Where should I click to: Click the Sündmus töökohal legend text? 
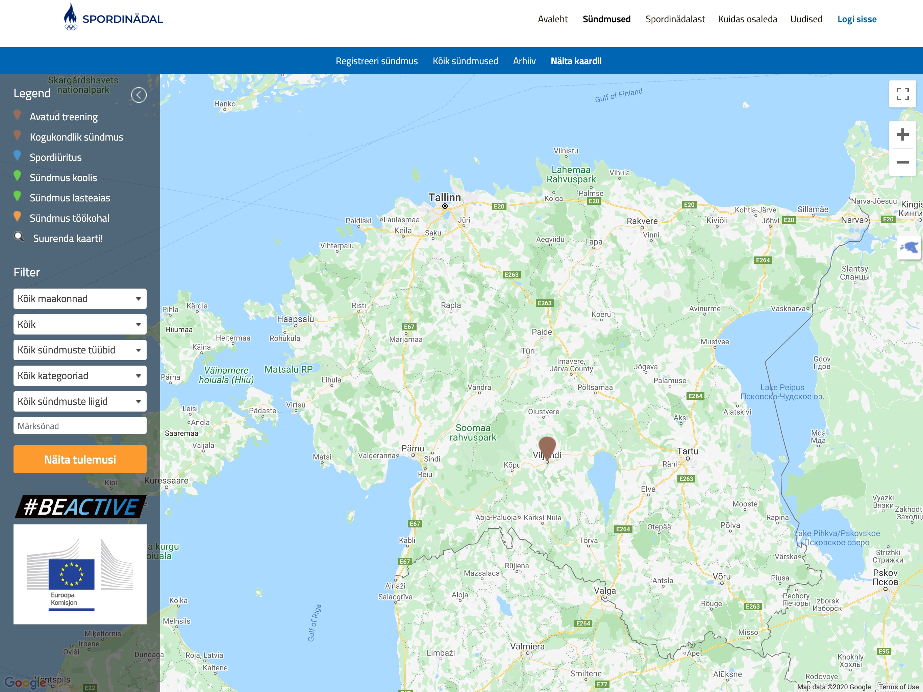click(69, 218)
